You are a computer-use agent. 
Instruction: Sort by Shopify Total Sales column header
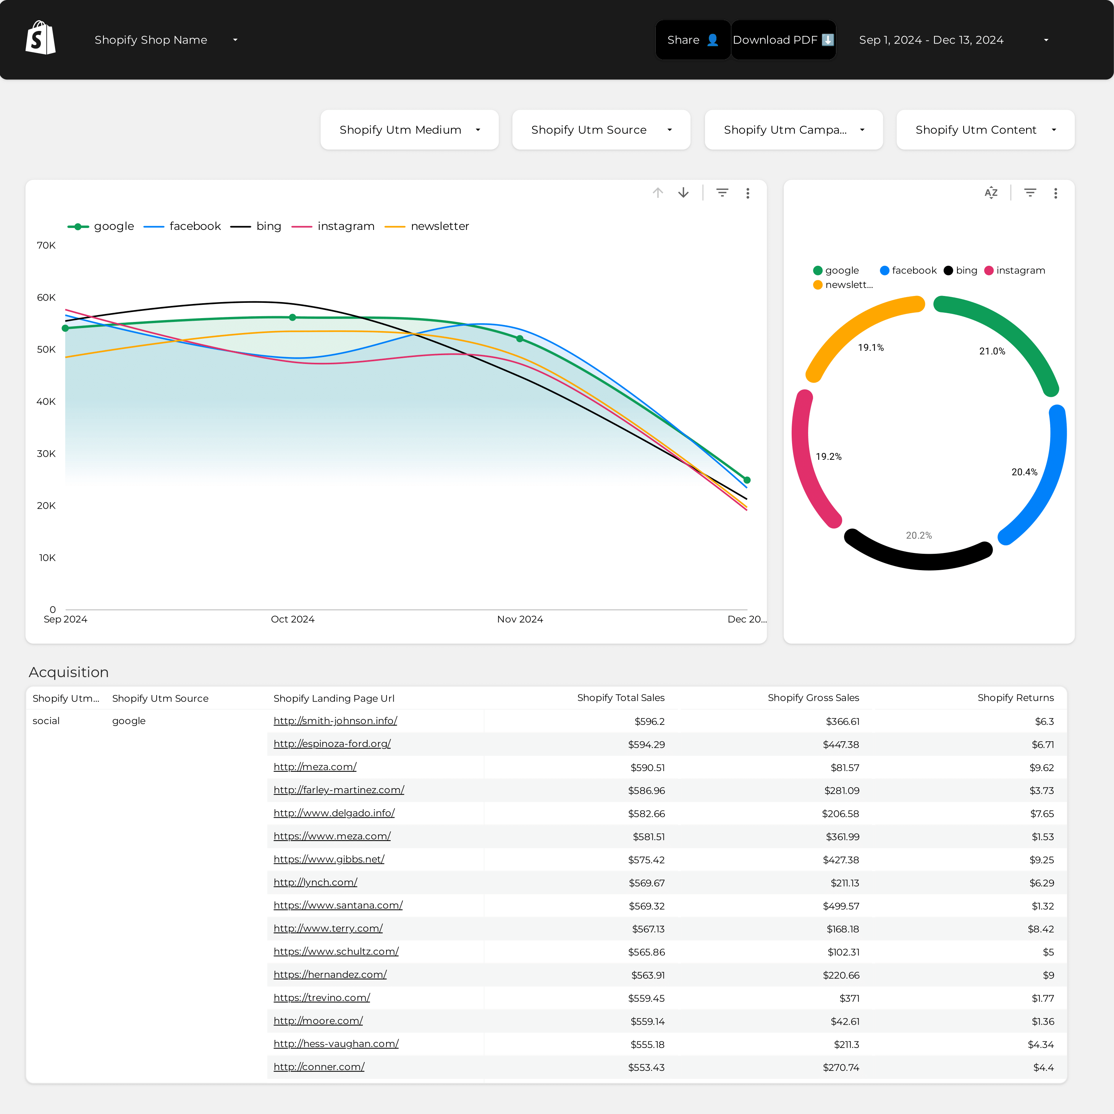click(621, 698)
